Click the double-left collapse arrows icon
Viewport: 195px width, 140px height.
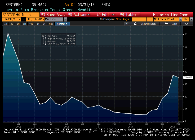click(x=126, y=24)
